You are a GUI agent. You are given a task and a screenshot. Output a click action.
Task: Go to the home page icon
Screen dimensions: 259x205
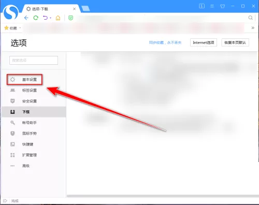[58, 18]
